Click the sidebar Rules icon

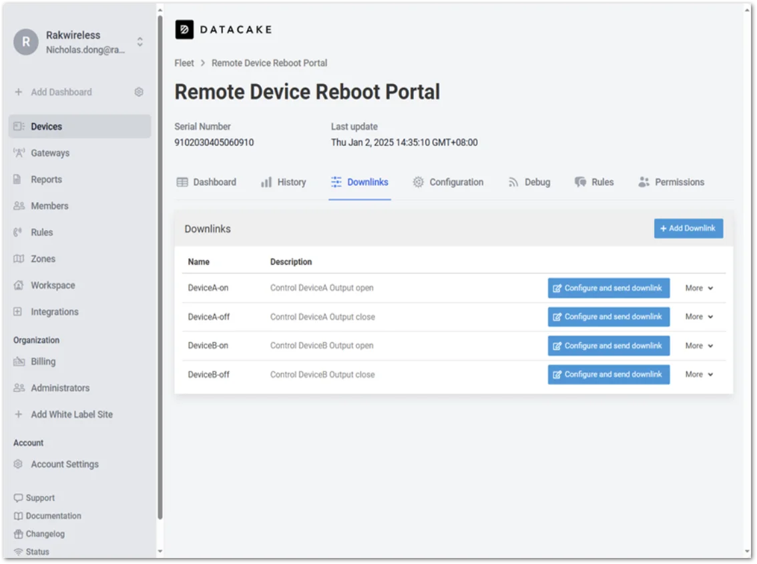[x=18, y=233]
